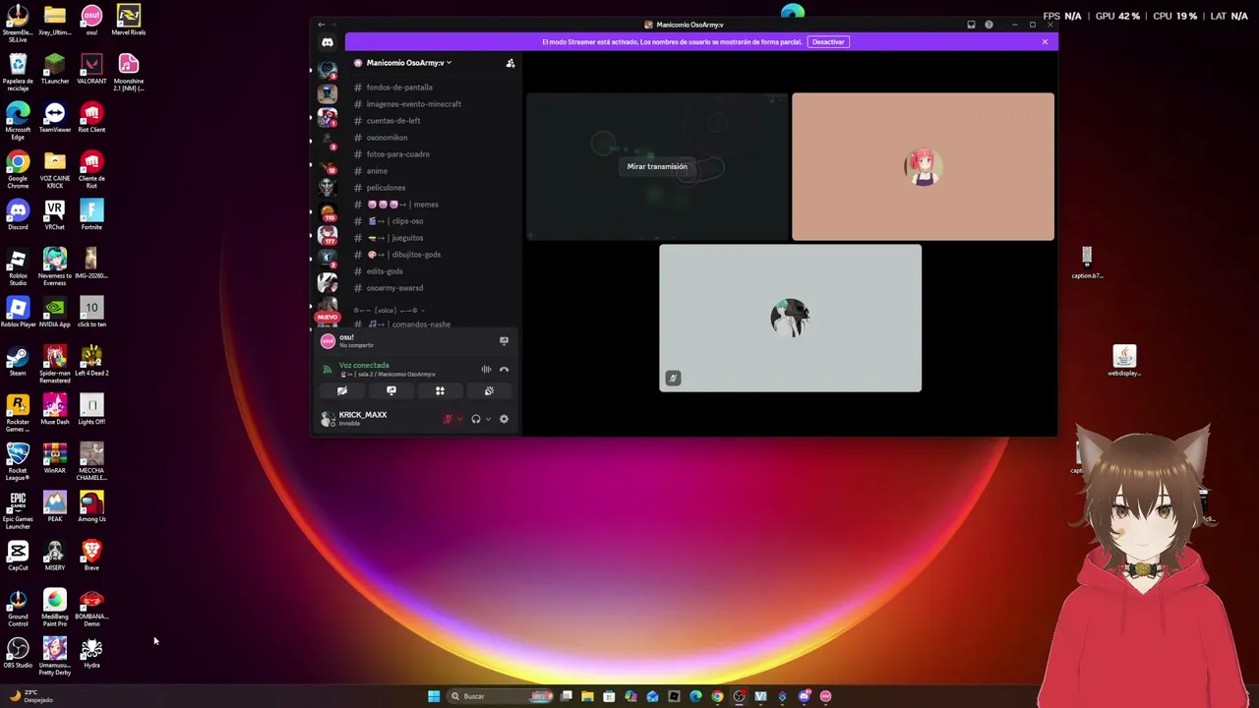Image resolution: width=1259 pixels, height=708 pixels.
Task: Open Discord user settings gear
Action: 504,419
